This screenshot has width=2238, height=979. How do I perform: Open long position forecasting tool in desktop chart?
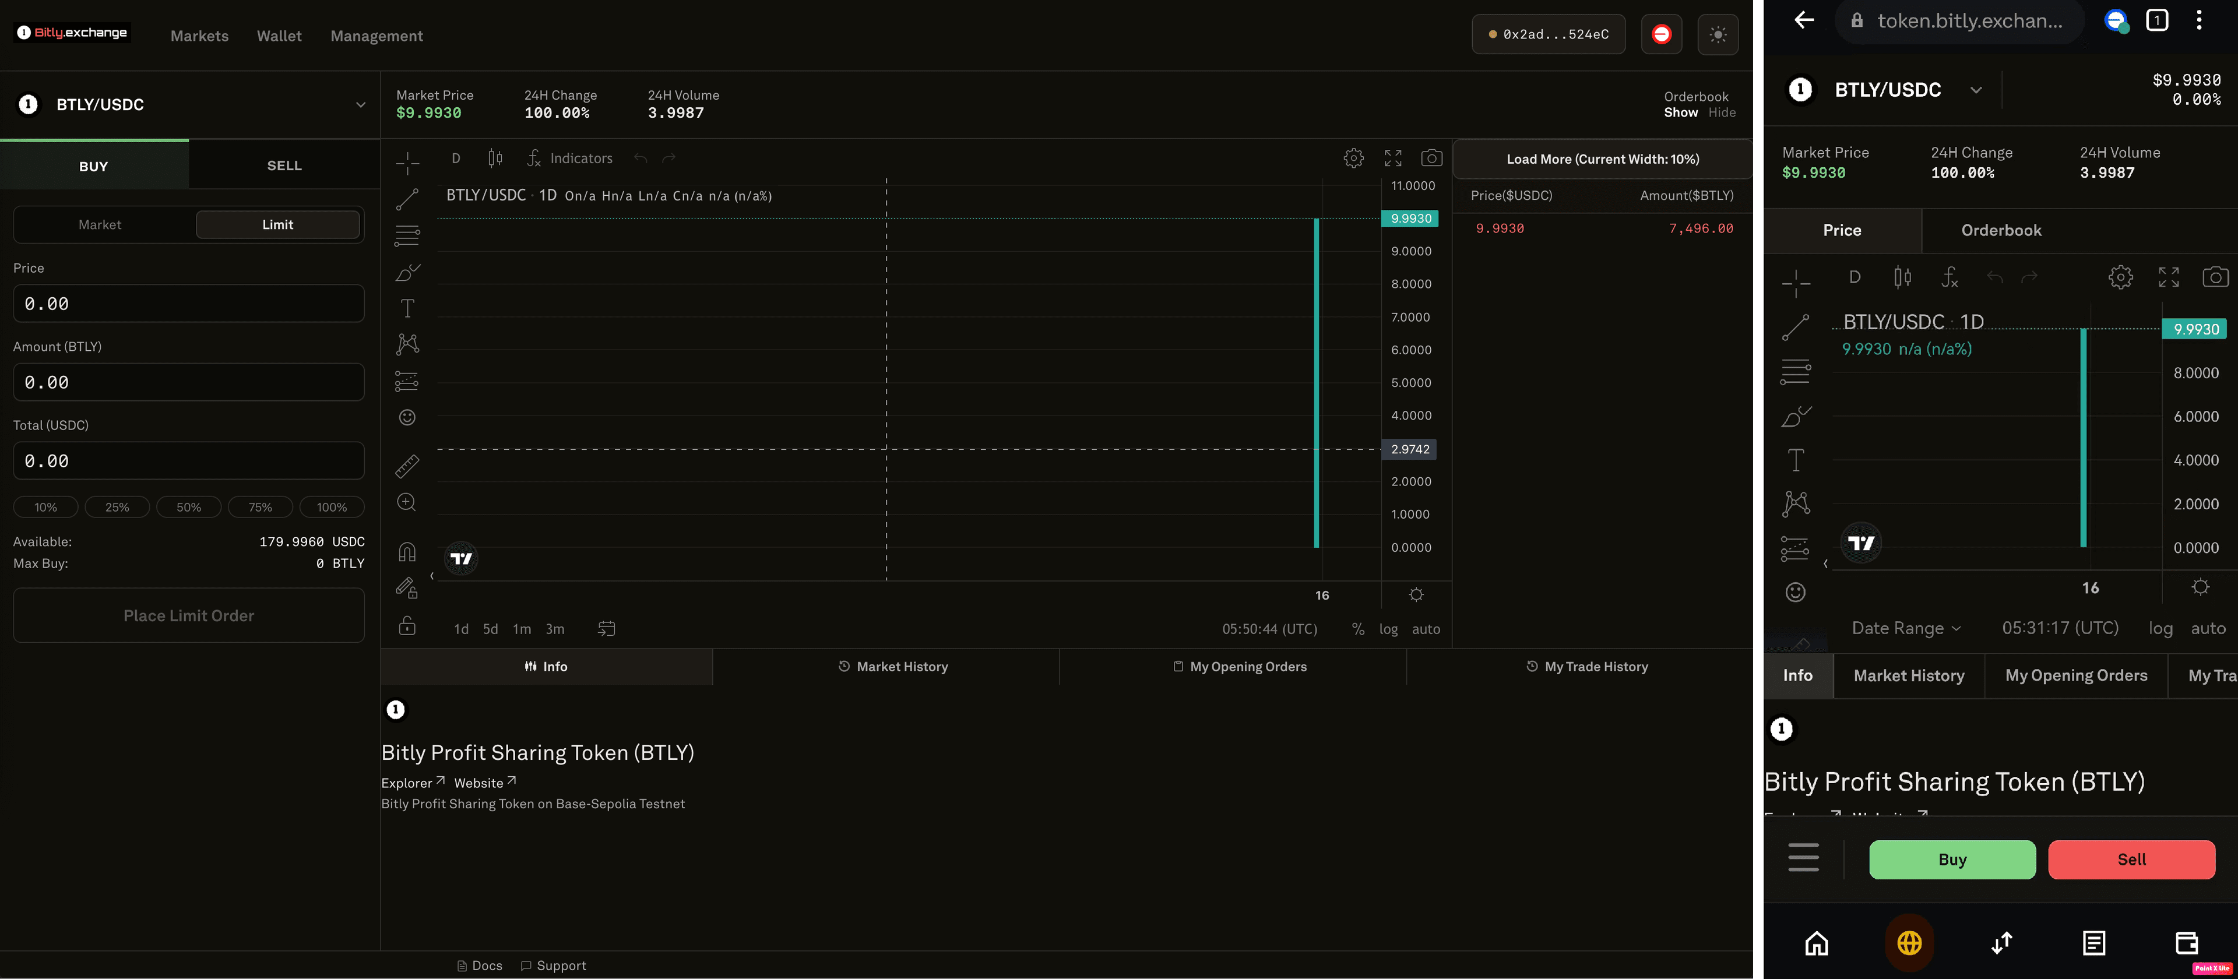407,381
